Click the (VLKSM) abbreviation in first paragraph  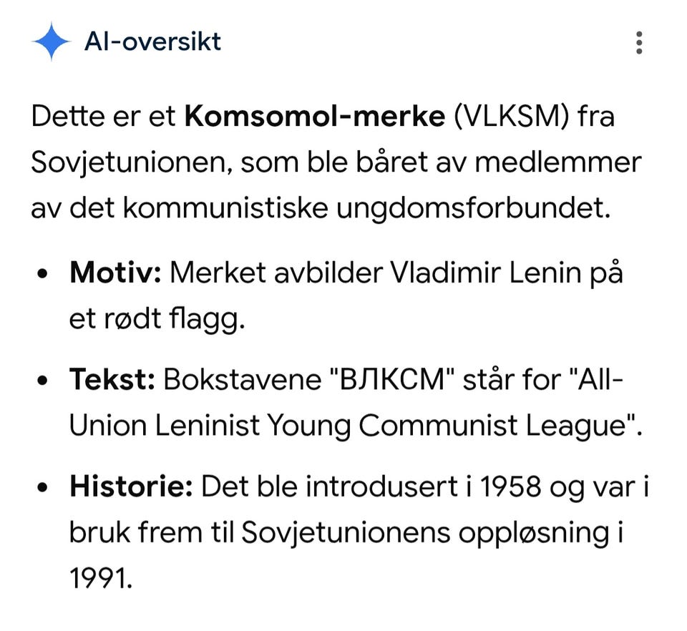point(512,117)
